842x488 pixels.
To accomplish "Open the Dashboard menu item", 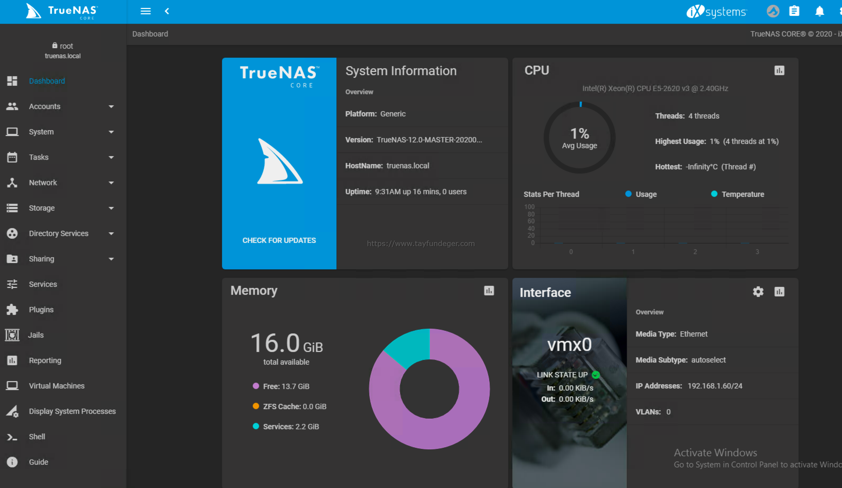I will 63,81.
